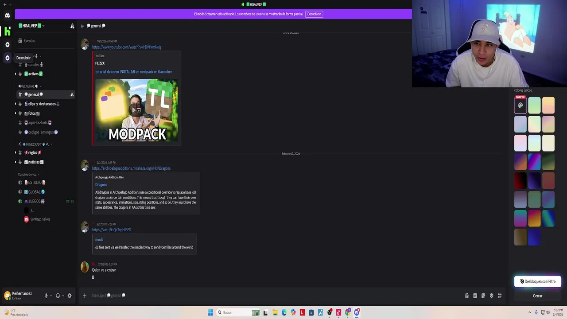Viewport: 567px width, 319px height.
Task: Show hidden system tray icons chevron
Action: coord(529,313)
